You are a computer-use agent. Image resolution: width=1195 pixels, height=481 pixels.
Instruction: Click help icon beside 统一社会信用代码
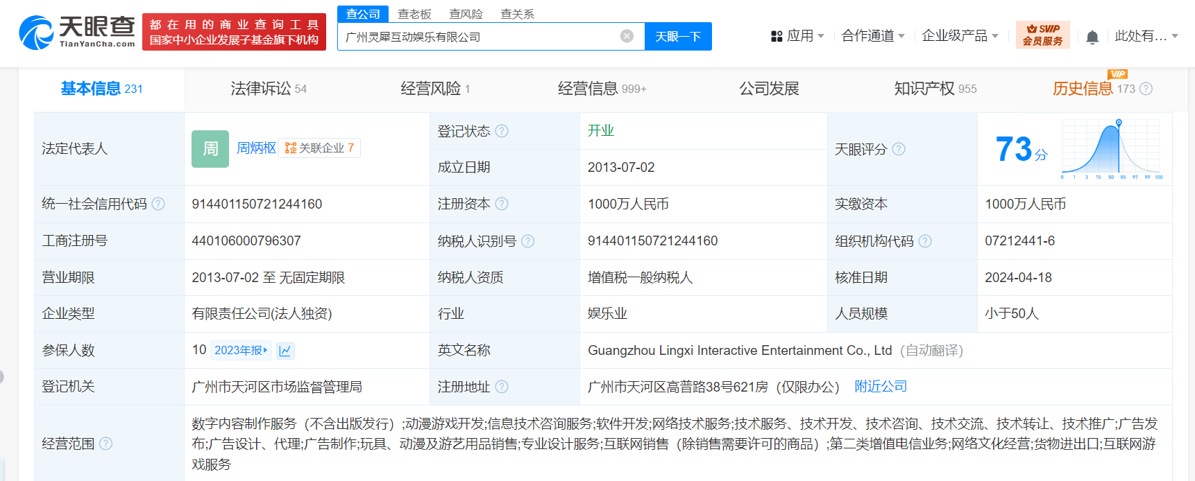158,204
